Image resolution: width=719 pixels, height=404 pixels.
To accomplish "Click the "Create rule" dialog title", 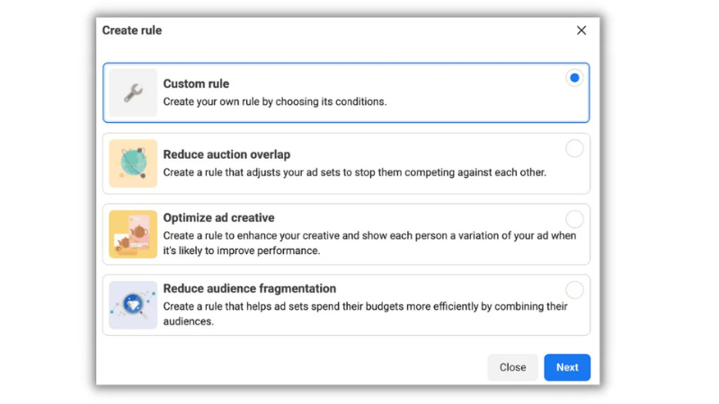I will pyautogui.click(x=132, y=31).
